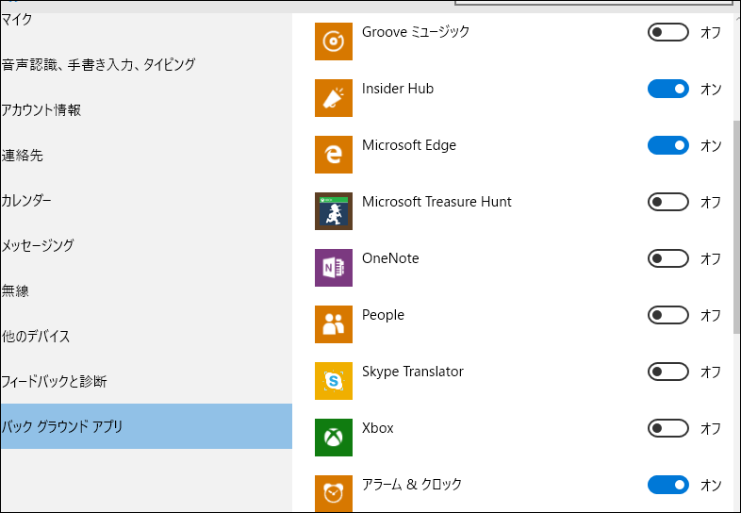
Task: Click the アラーム & クロック icon
Action: [x=334, y=493]
